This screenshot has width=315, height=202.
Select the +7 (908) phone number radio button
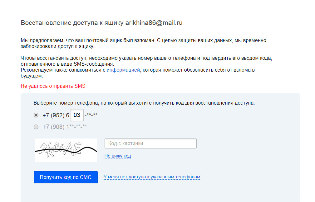coord(36,127)
